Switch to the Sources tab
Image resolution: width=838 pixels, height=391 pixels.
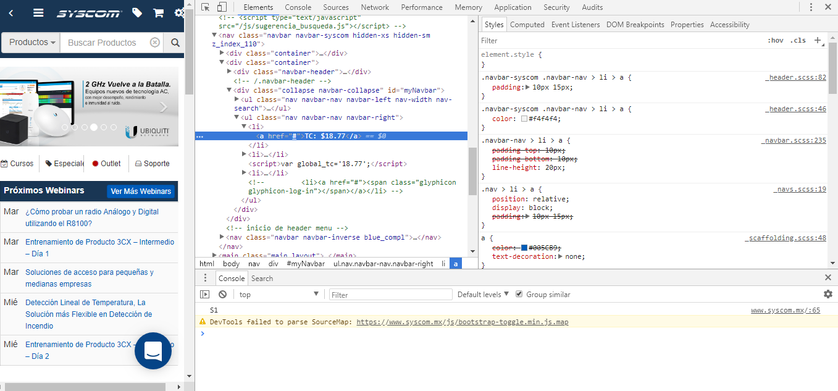coord(336,7)
